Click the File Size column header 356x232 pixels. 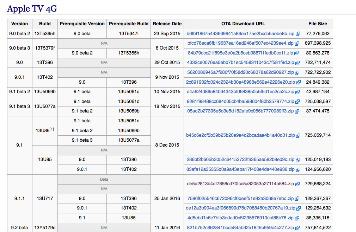click(x=318, y=24)
